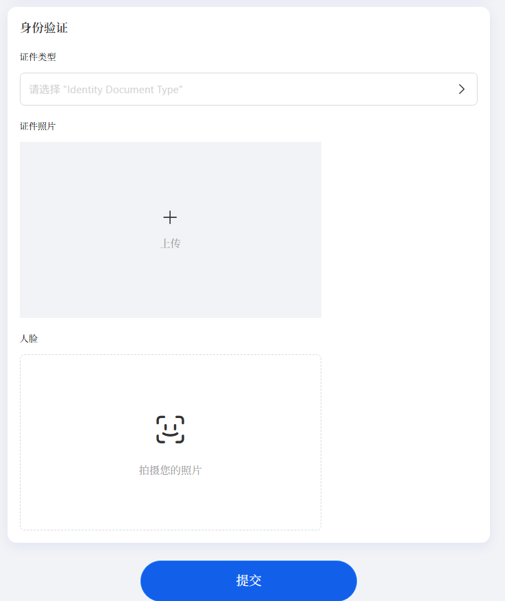Click the 人脸 section label

tap(29, 339)
